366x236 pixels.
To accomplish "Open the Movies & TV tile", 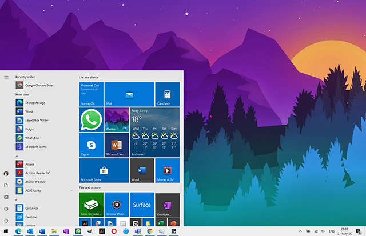I will coord(167,170).
